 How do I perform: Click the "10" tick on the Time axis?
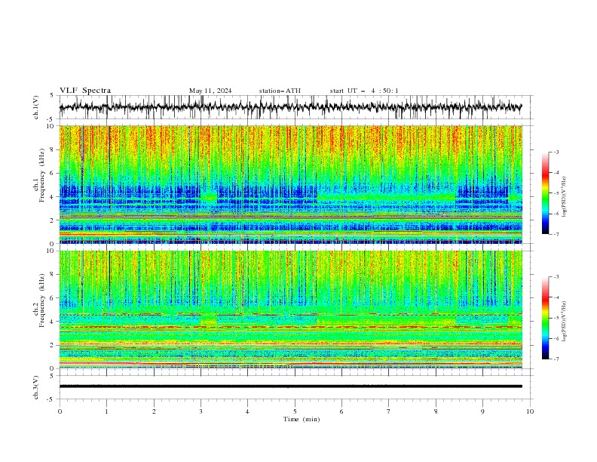(x=530, y=411)
